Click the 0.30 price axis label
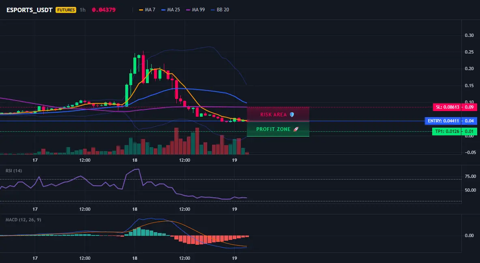480x263 pixels. (x=469, y=36)
